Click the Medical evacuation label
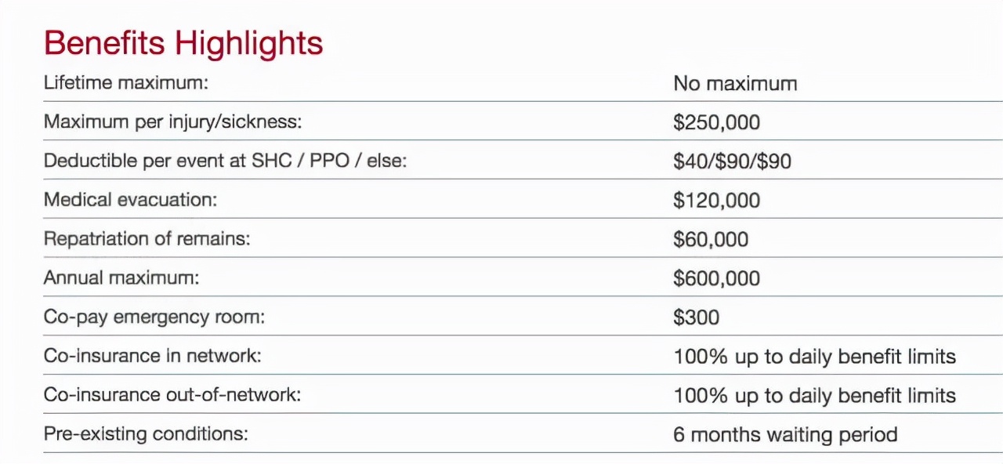 click(130, 200)
